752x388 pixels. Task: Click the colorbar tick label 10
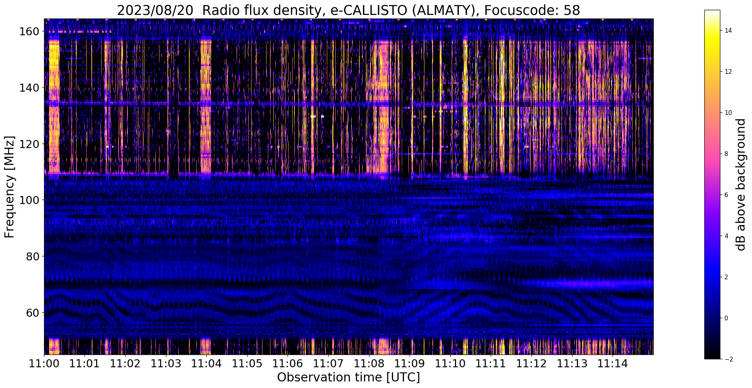tap(728, 113)
